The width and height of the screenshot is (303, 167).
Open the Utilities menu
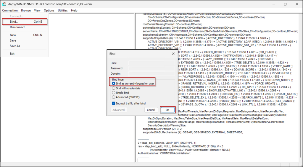click(62, 10)
